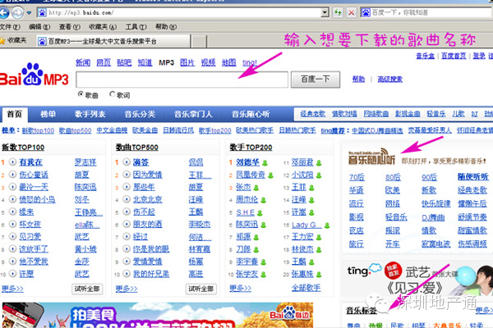493x328 pixels.
Task: Play song 朋友的酒 via its play icon
Action: (127, 224)
